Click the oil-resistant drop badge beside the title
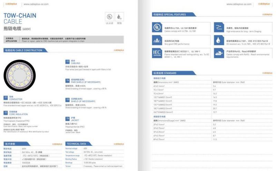This screenshot has width=276, height=171. [x=119, y=17]
